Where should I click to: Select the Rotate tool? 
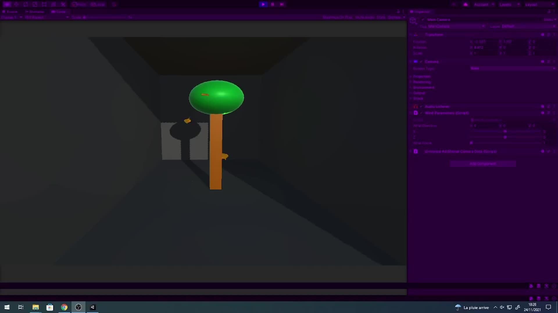[x=26, y=4]
